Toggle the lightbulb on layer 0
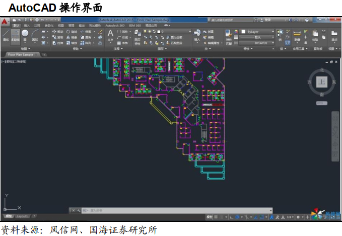The width and height of the screenshot is (342, 236). pos(145,31)
